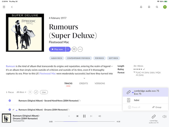
Task: Select the SOFT ROCK genre tag
Action: tap(113, 58)
